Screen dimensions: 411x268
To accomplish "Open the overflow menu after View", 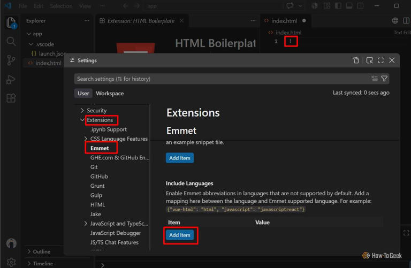I will (x=103, y=6).
